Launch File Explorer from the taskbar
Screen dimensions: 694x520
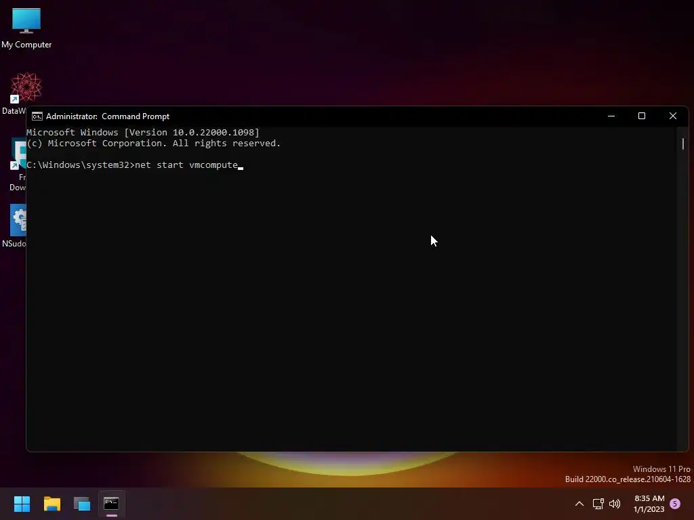[52, 504]
